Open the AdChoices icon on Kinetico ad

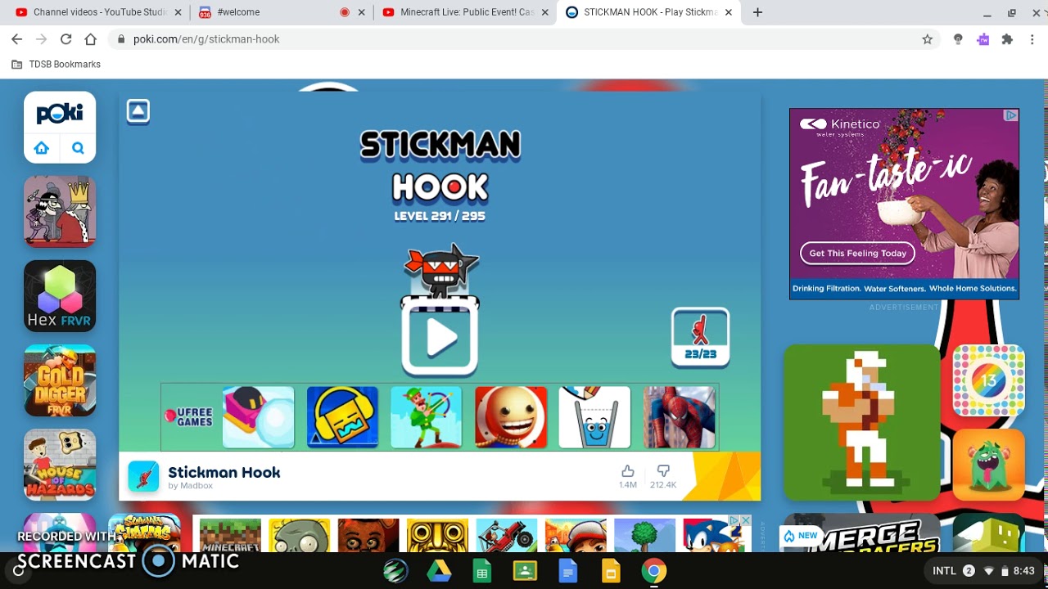click(x=1011, y=115)
